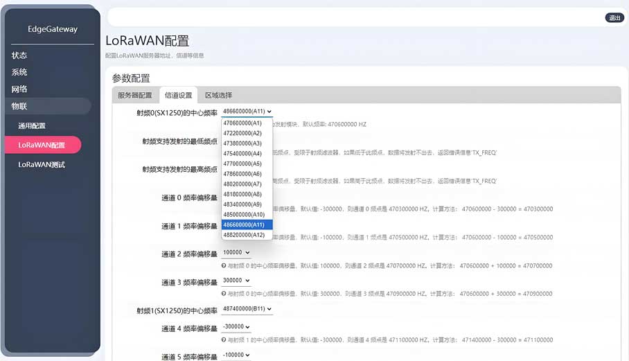The width and height of the screenshot is (629, 361).
Task: Expand the 射频1(SX1250) center frequency dropdown
Action: (247, 309)
